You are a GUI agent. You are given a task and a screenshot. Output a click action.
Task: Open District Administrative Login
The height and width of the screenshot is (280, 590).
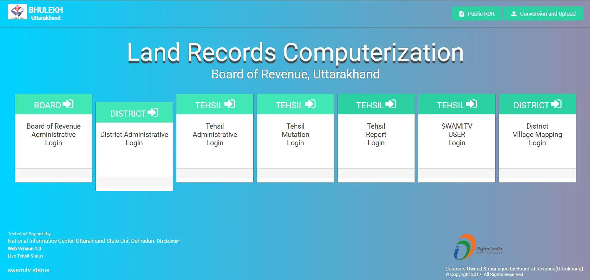[x=134, y=138]
